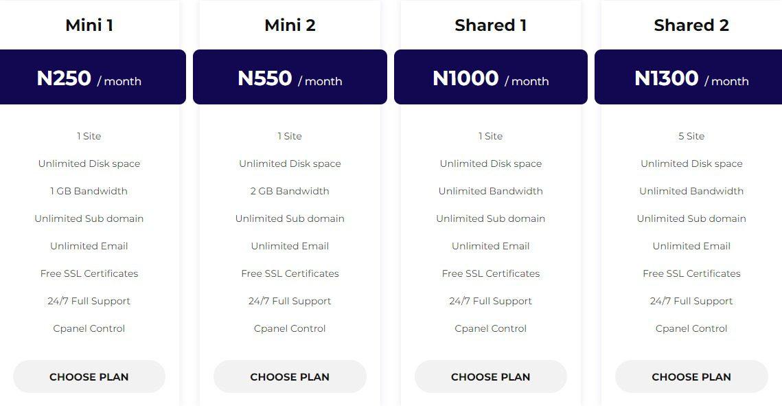
Task: Select the N1300 / month price banner
Action: (x=688, y=77)
